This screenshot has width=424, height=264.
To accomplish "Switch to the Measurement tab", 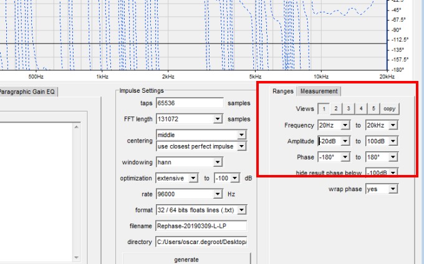I will [x=319, y=92].
